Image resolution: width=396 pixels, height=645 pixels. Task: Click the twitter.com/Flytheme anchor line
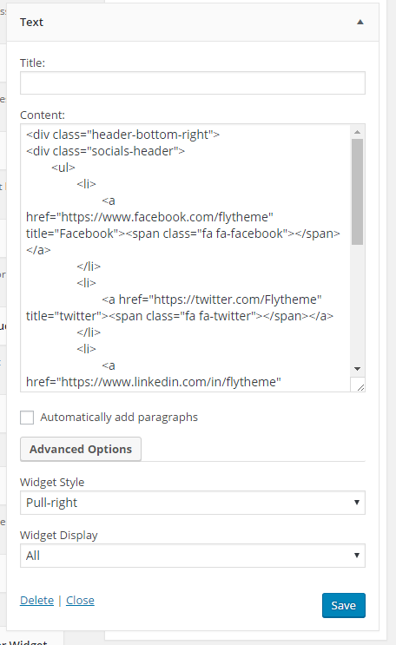pyautogui.click(x=212, y=299)
